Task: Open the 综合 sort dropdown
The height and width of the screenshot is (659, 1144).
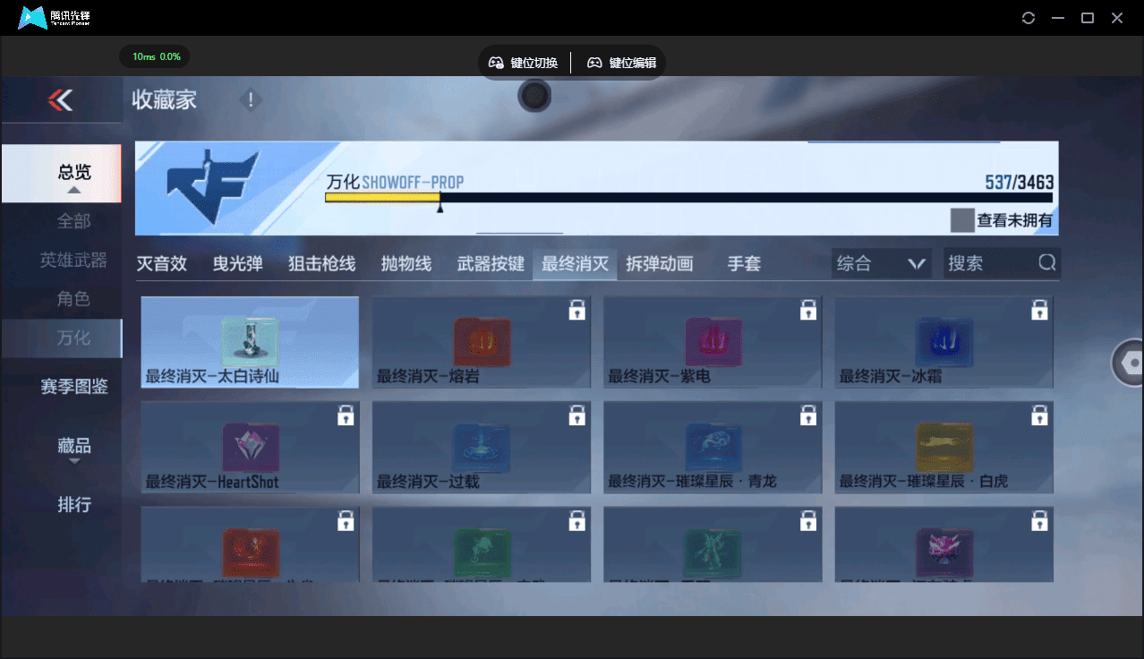Action: [x=881, y=263]
